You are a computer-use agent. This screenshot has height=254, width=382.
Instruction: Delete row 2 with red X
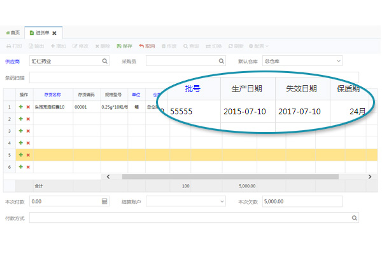[x=28, y=119]
